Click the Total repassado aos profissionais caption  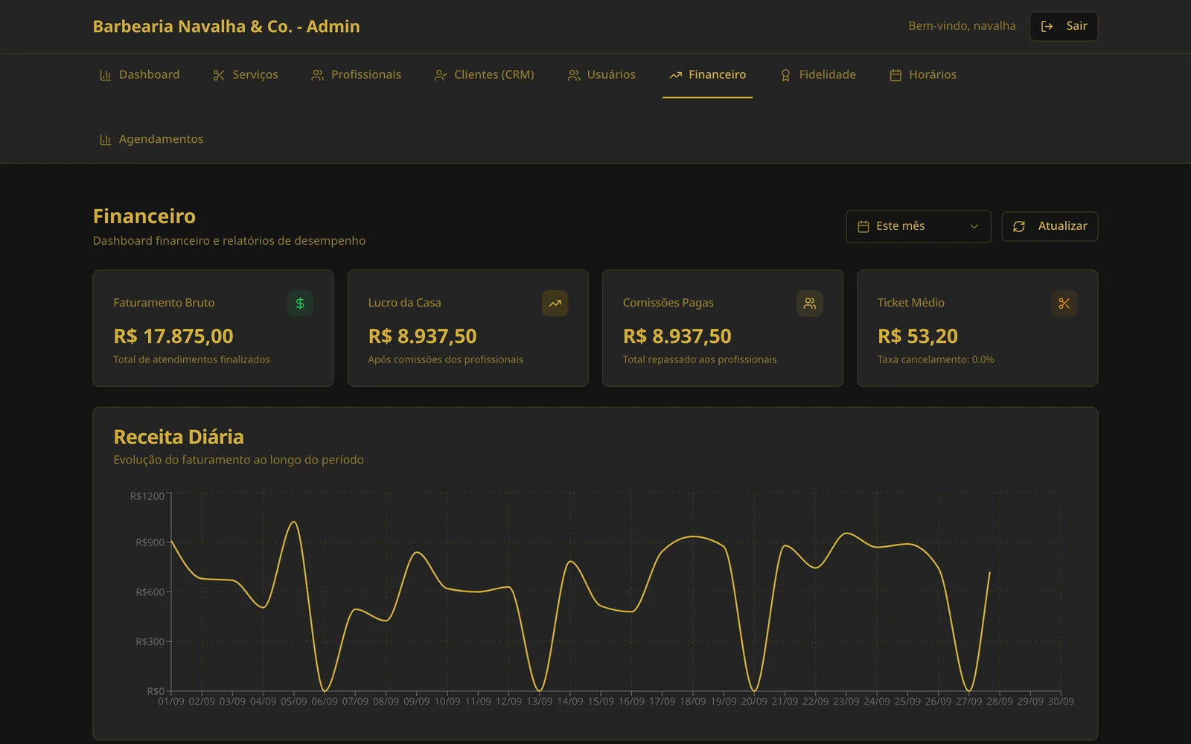tap(700, 359)
